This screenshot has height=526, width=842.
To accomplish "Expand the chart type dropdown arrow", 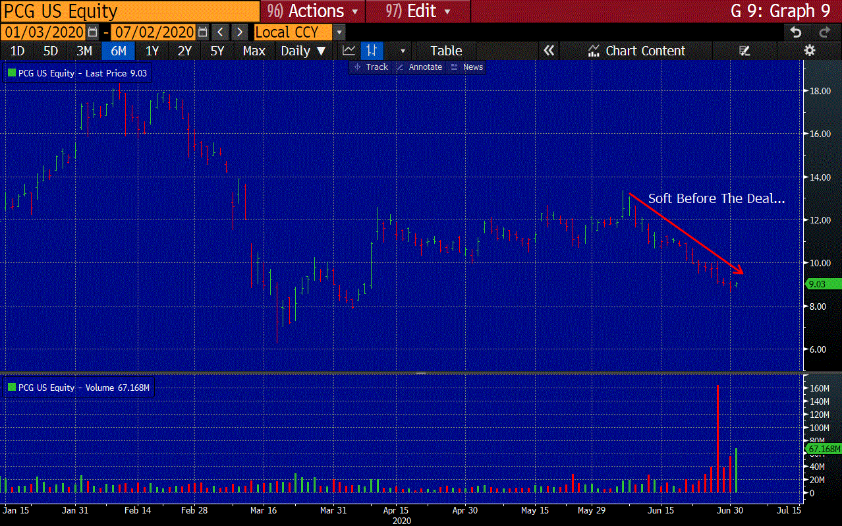I will [x=403, y=51].
